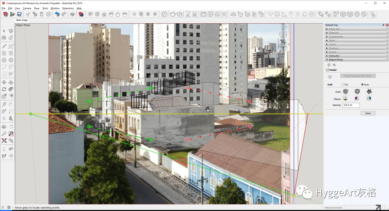Open Match Photo settings gear icon

coord(334,65)
